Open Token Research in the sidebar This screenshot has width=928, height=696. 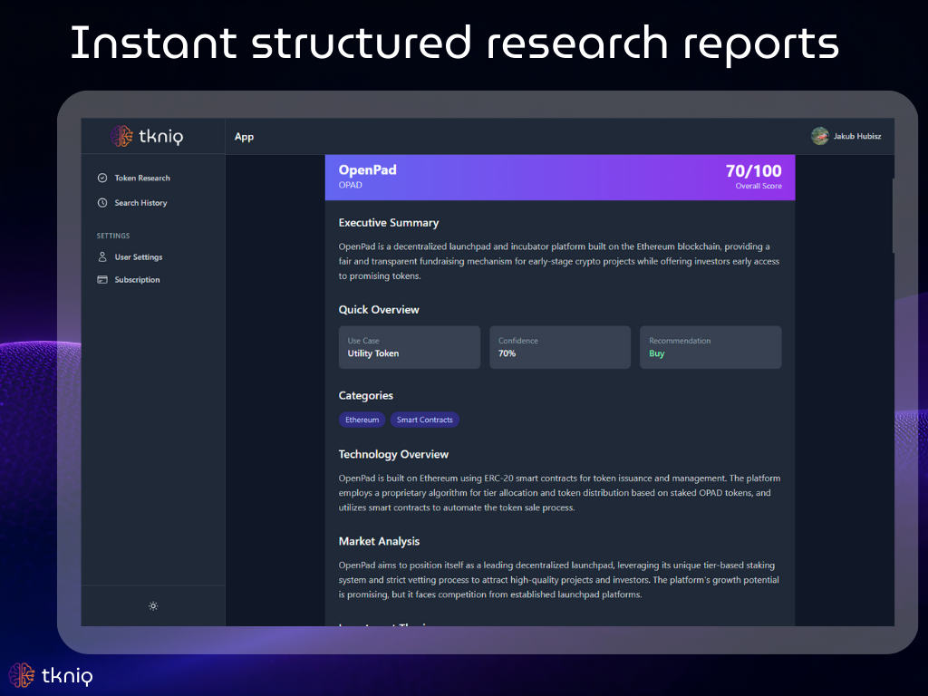click(x=142, y=178)
